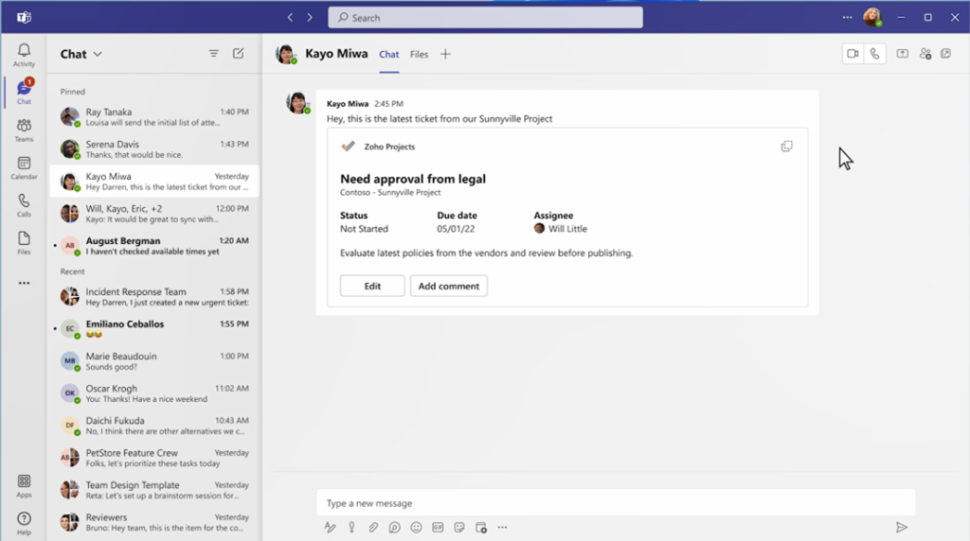
Task: Open the emoji picker in compose toolbar
Action: pos(416,527)
